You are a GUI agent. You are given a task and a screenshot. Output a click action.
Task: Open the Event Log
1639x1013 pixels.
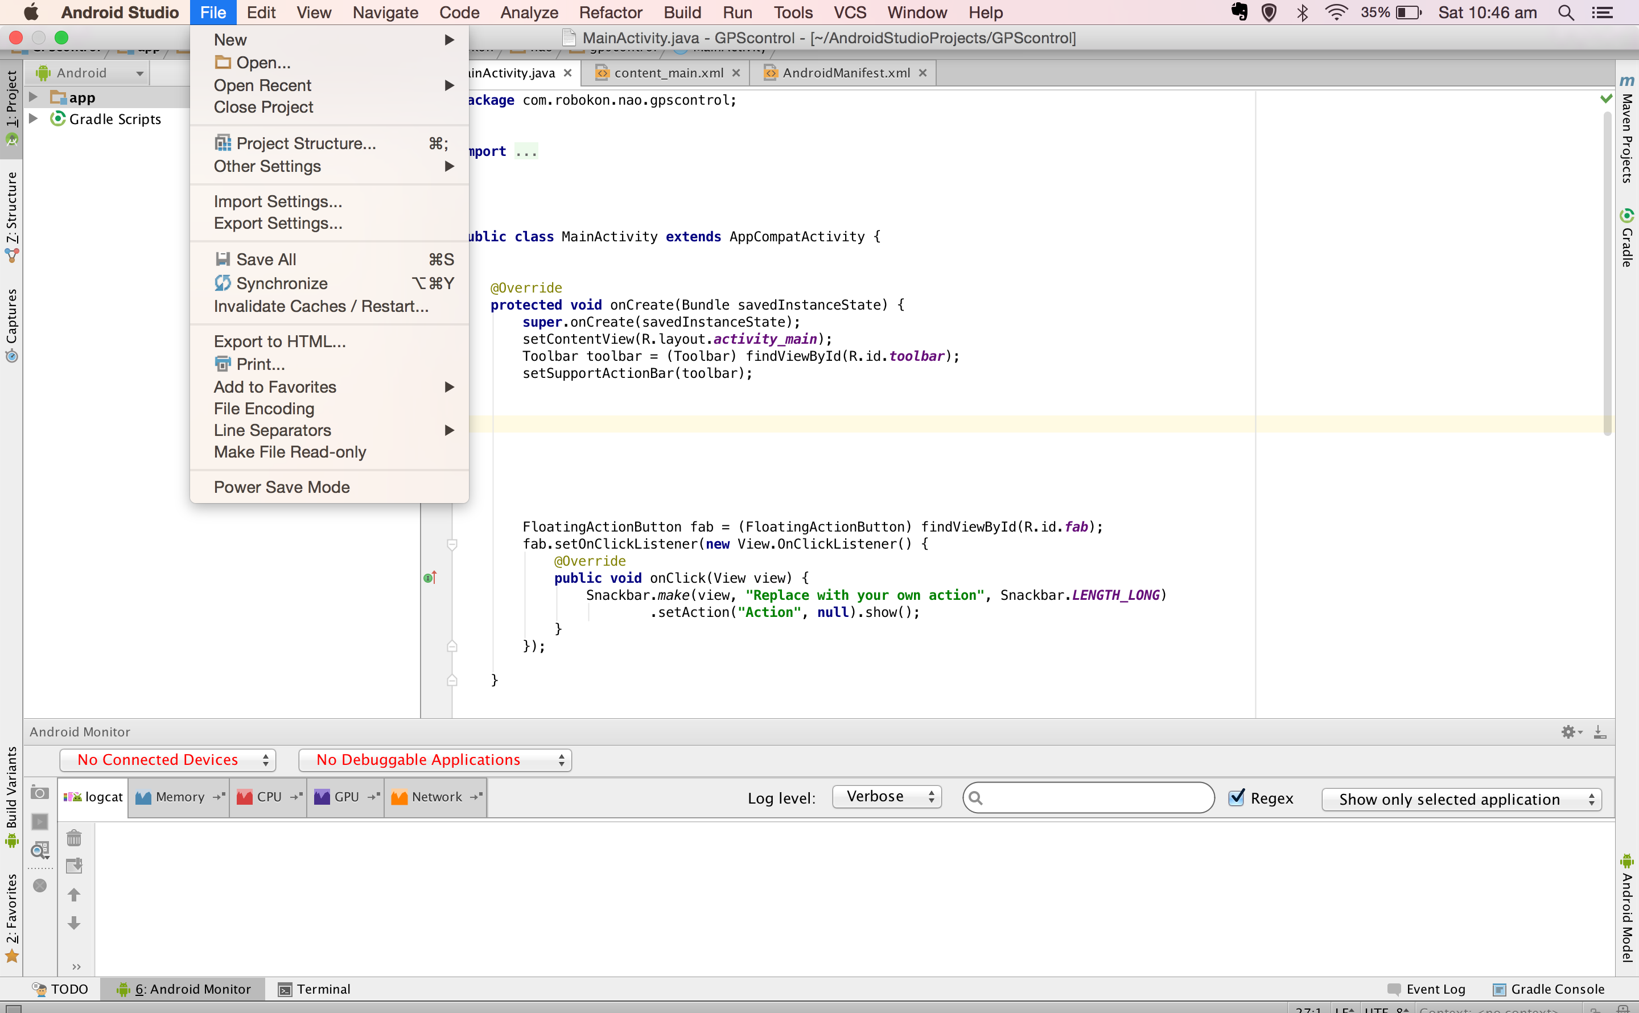click(x=1427, y=989)
